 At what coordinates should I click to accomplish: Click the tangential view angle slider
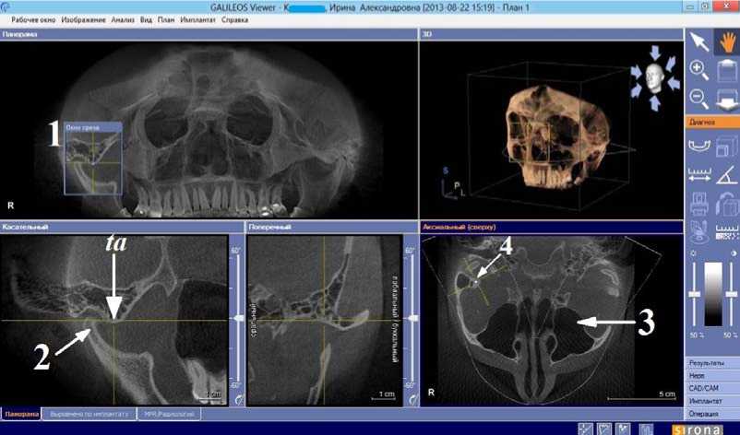tap(239, 319)
